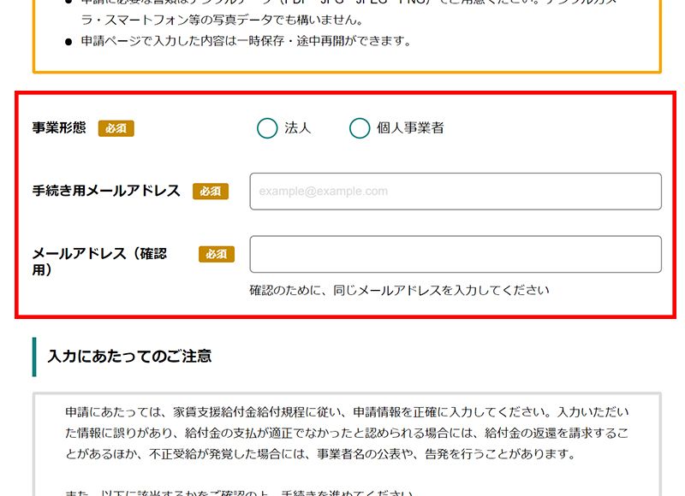Viewport: 685px width, 496px height.
Task: Click the 個人事業者 radio circle icon
Action: 360,127
